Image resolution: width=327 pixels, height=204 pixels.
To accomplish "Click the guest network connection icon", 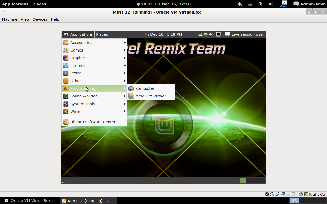I will [x=218, y=34].
